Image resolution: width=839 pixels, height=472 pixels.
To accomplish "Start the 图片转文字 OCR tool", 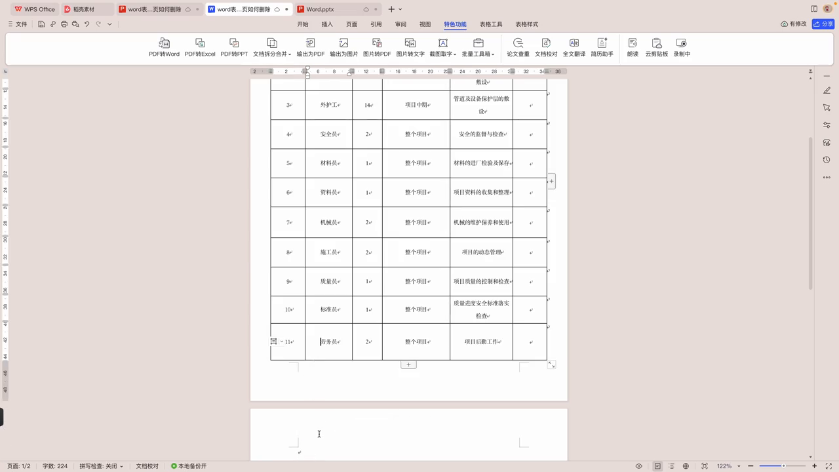I will tap(410, 47).
